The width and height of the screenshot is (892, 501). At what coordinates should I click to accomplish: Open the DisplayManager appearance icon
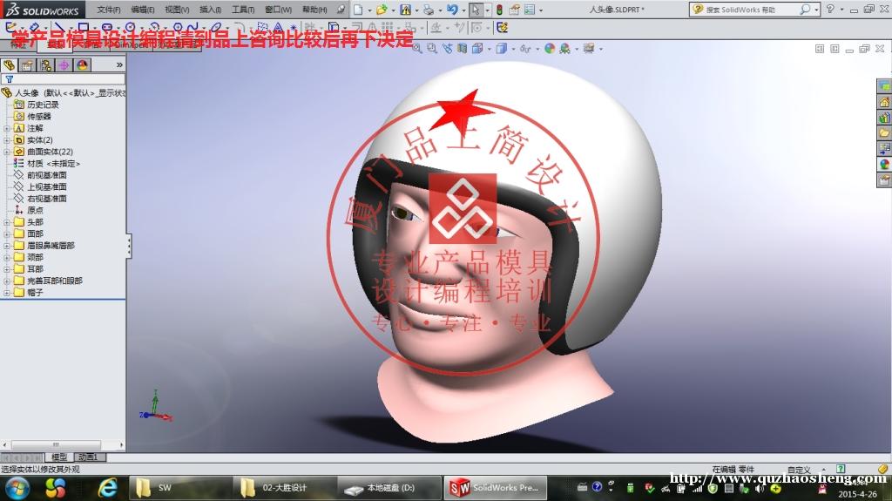pos(82,64)
